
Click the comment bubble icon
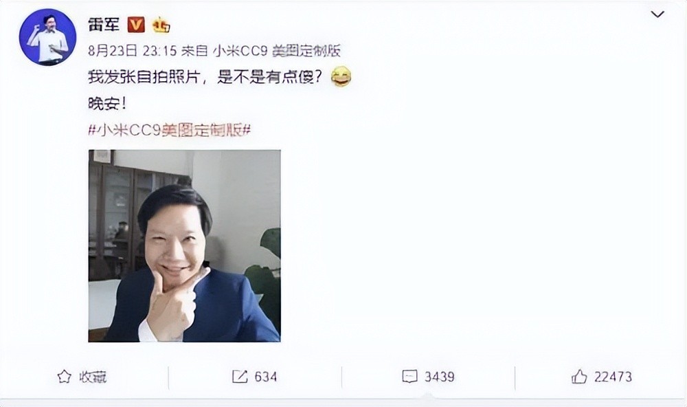[x=410, y=376]
